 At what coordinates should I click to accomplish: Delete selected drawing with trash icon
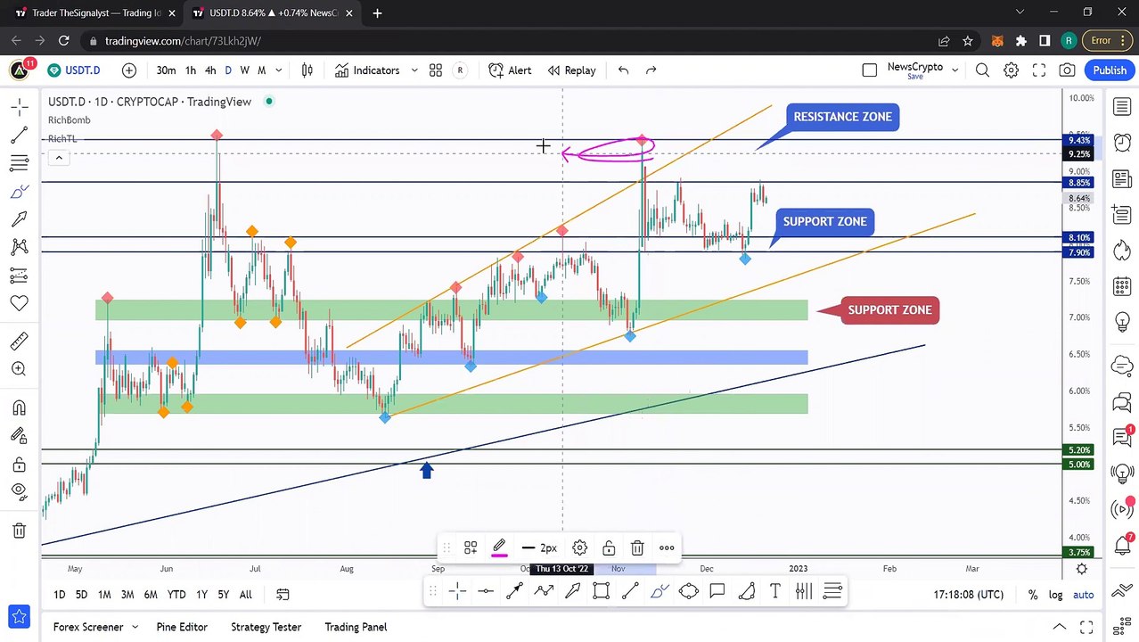tap(637, 547)
